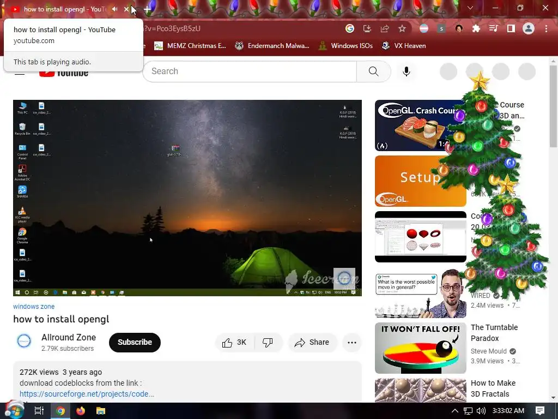Open the Allround Zone channel name

click(x=69, y=337)
